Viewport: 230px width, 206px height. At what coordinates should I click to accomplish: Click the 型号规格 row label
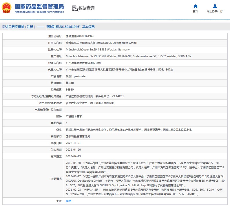point(56,89)
